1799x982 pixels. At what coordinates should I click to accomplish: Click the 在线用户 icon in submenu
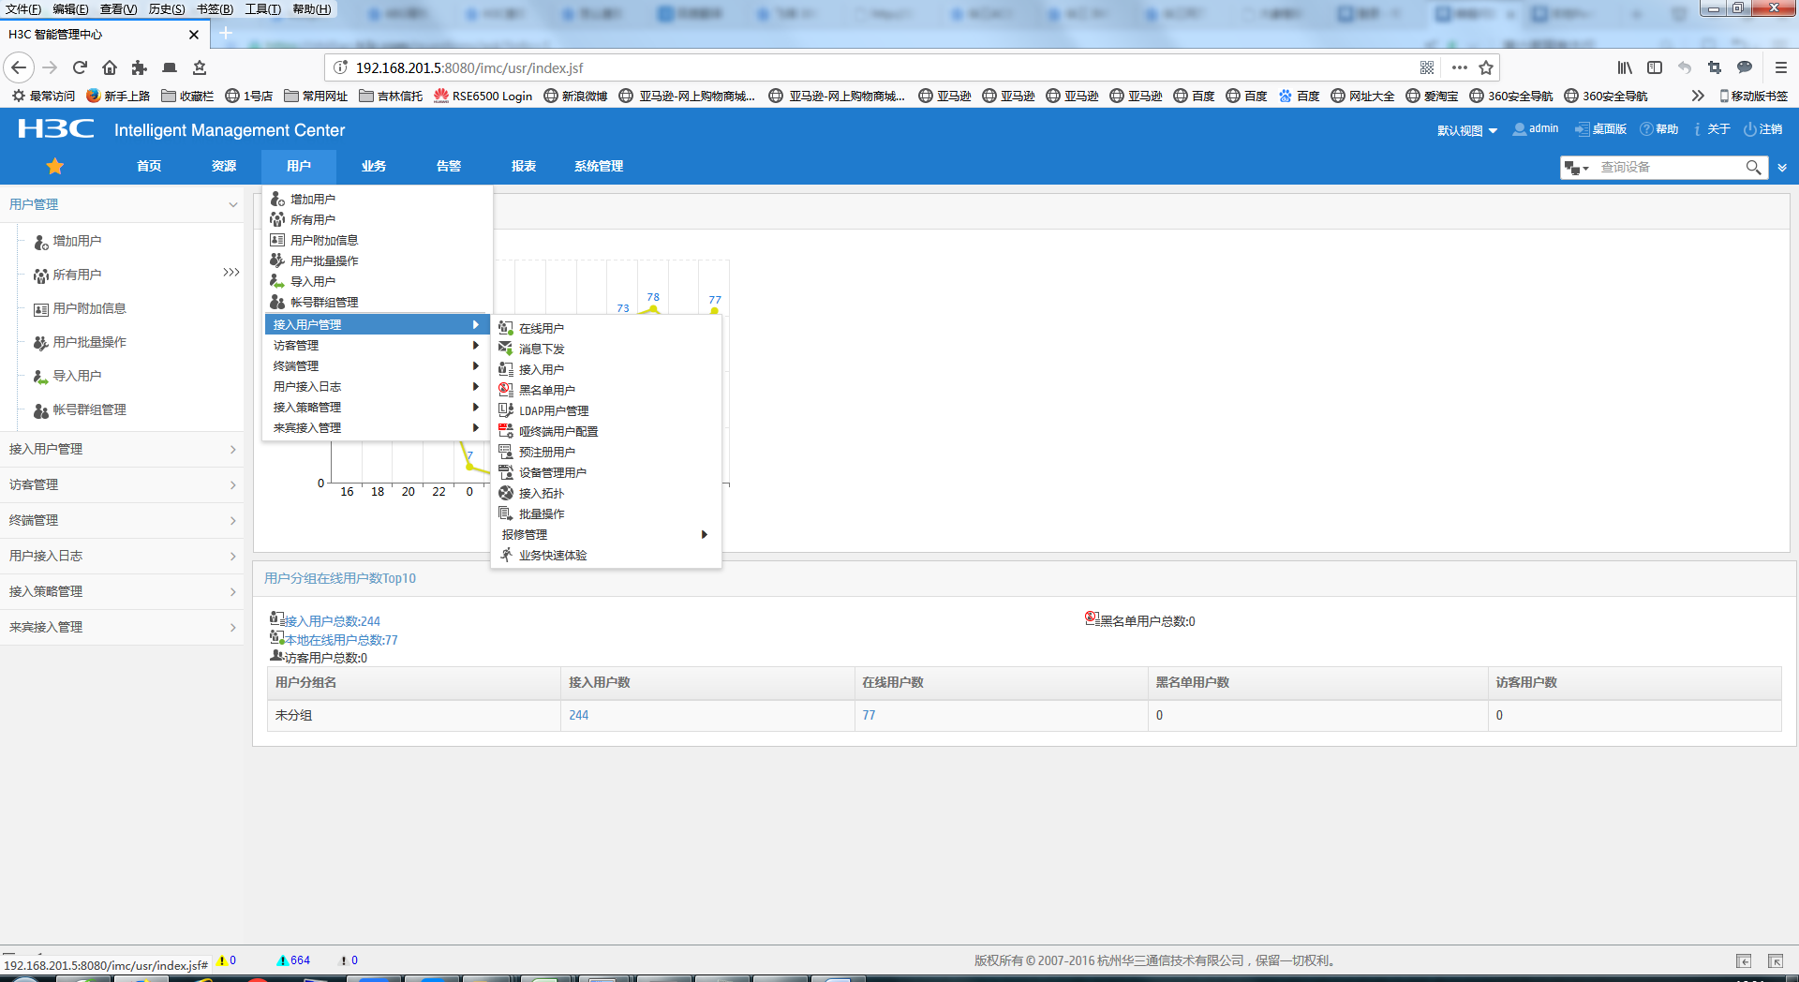506,328
